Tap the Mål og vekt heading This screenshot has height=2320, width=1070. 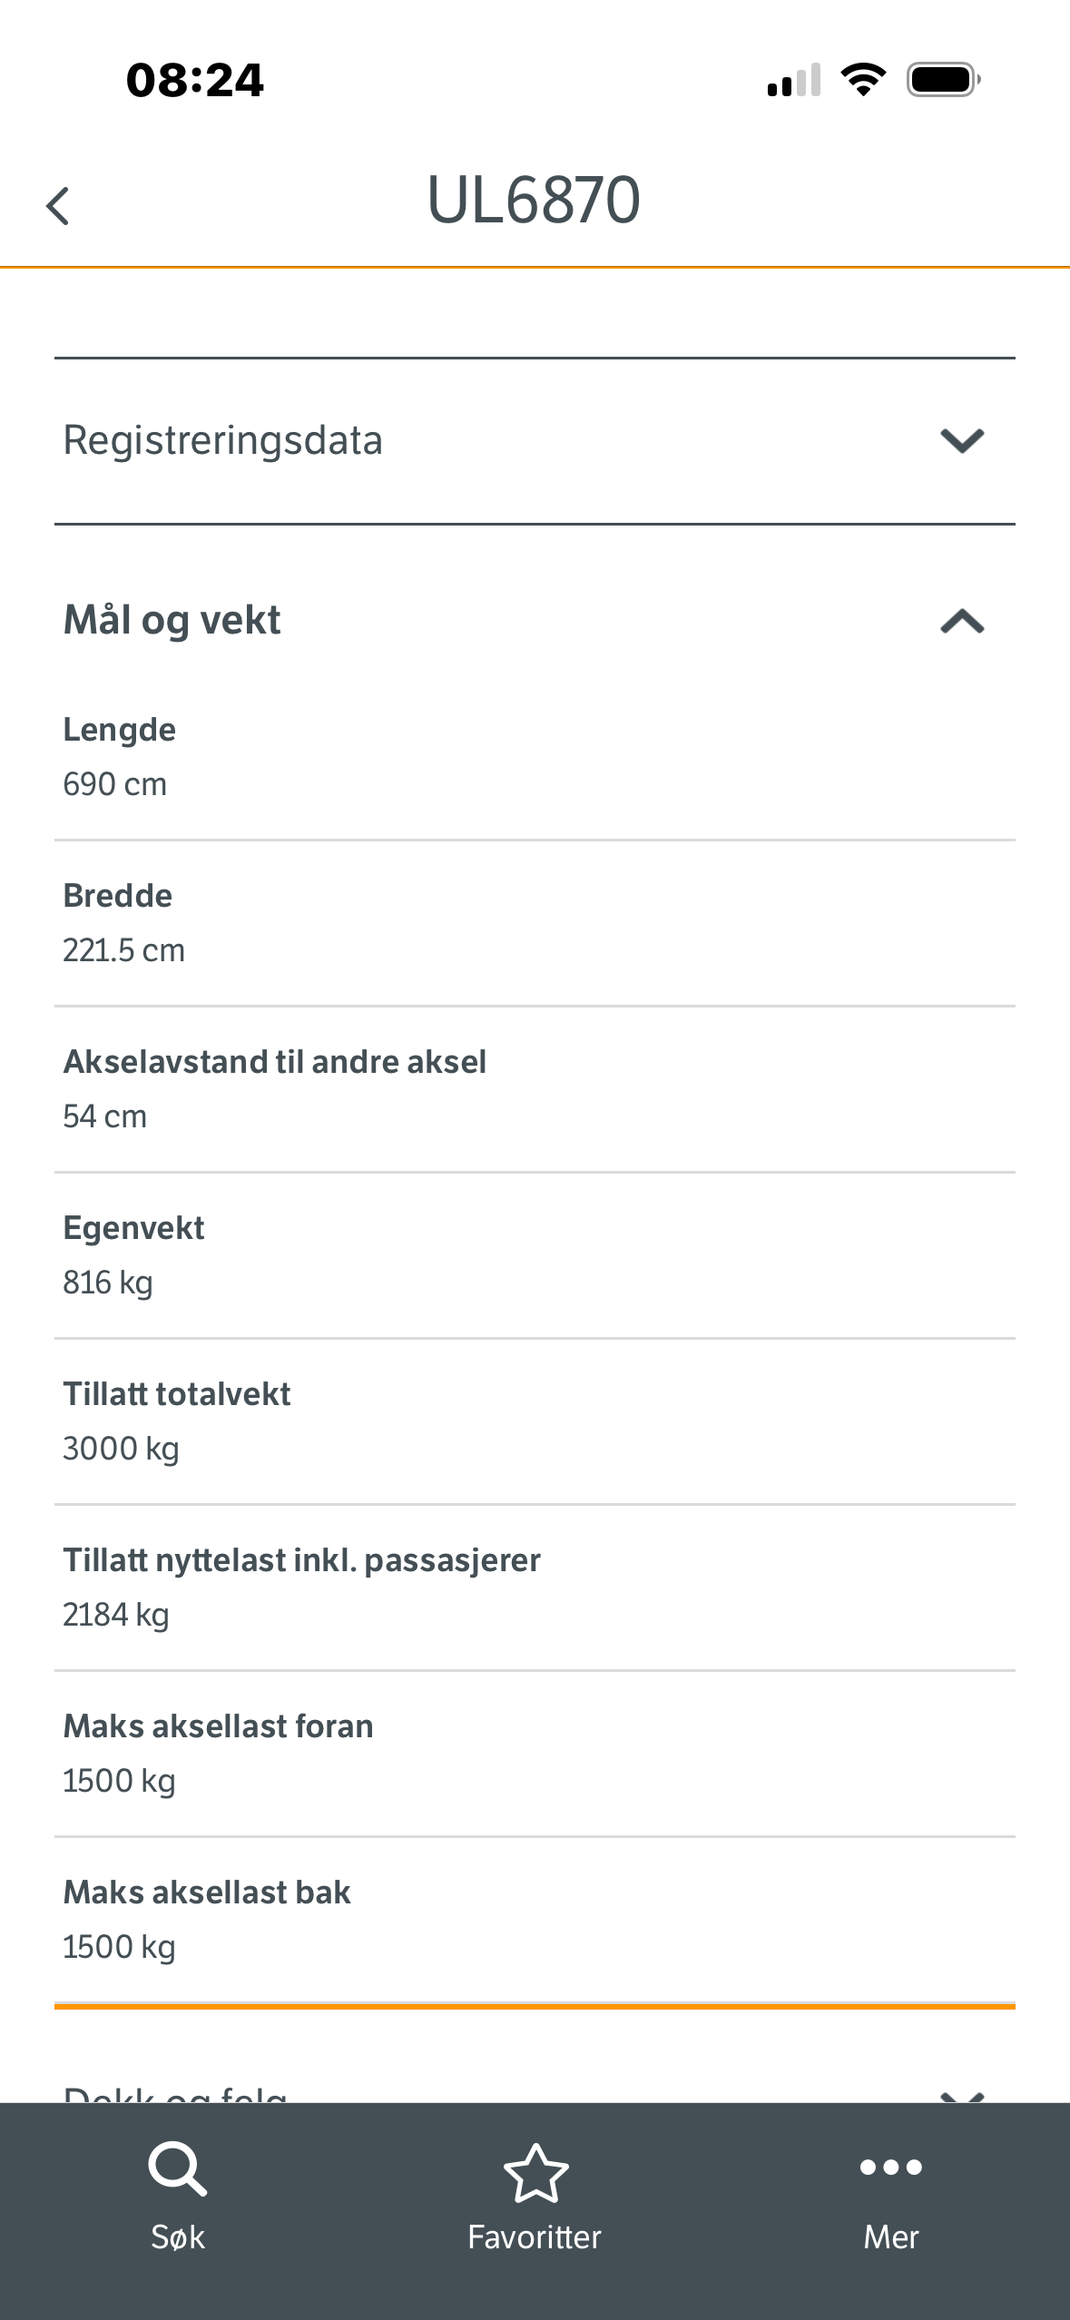pyautogui.click(x=172, y=620)
